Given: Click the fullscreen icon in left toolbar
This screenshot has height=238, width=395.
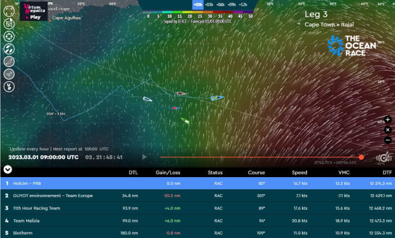Looking at the screenshot, I should pyautogui.click(x=9, y=11).
